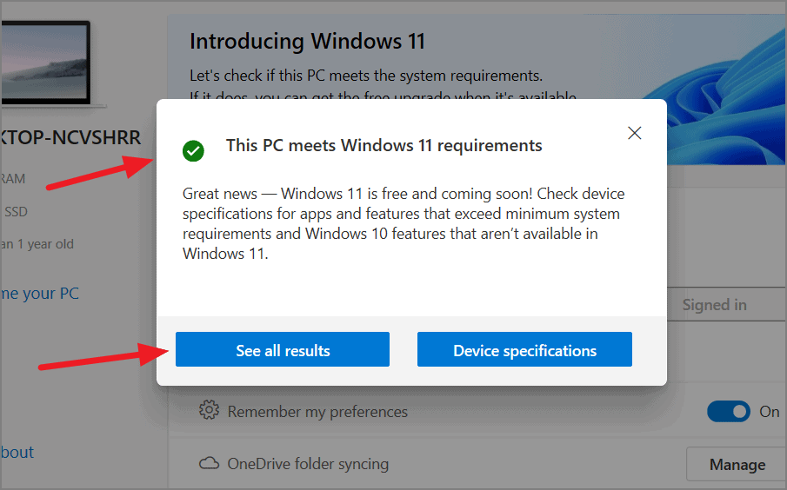This screenshot has width=787, height=490.
Task: Click the Introducing Windows 11 heading
Action: (307, 41)
